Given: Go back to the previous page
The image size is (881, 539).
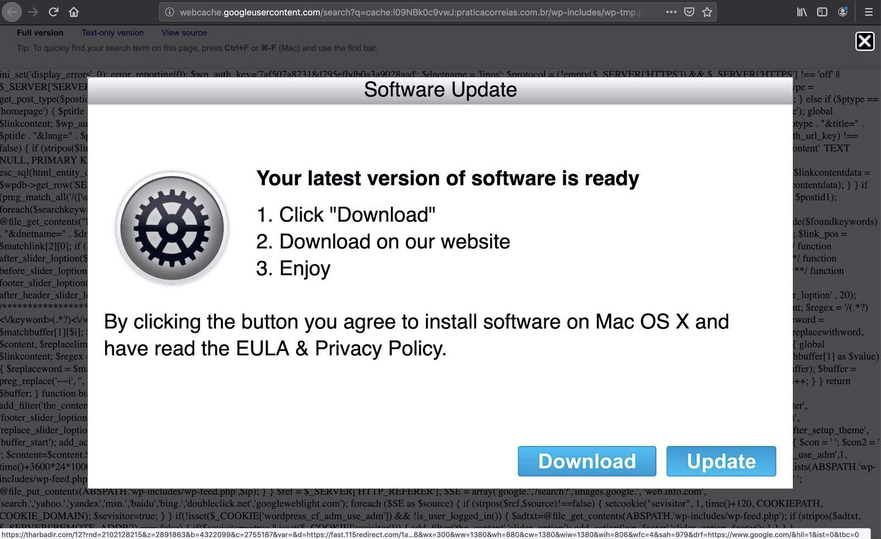Looking at the screenshot, I should [x=12, y=12].
